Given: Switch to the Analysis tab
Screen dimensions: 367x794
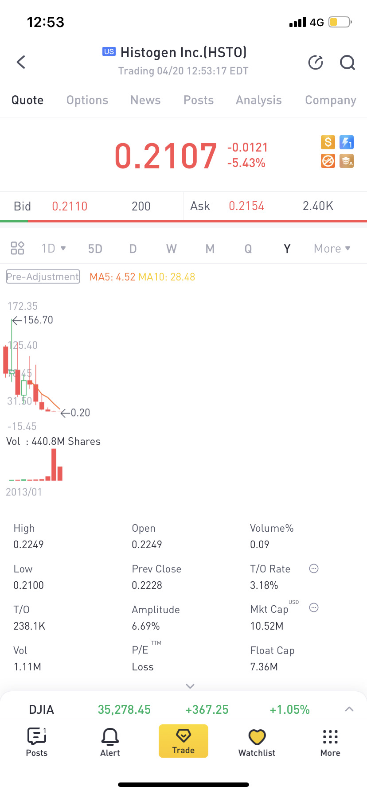Looking at the screenshot, I should point(259,100).
